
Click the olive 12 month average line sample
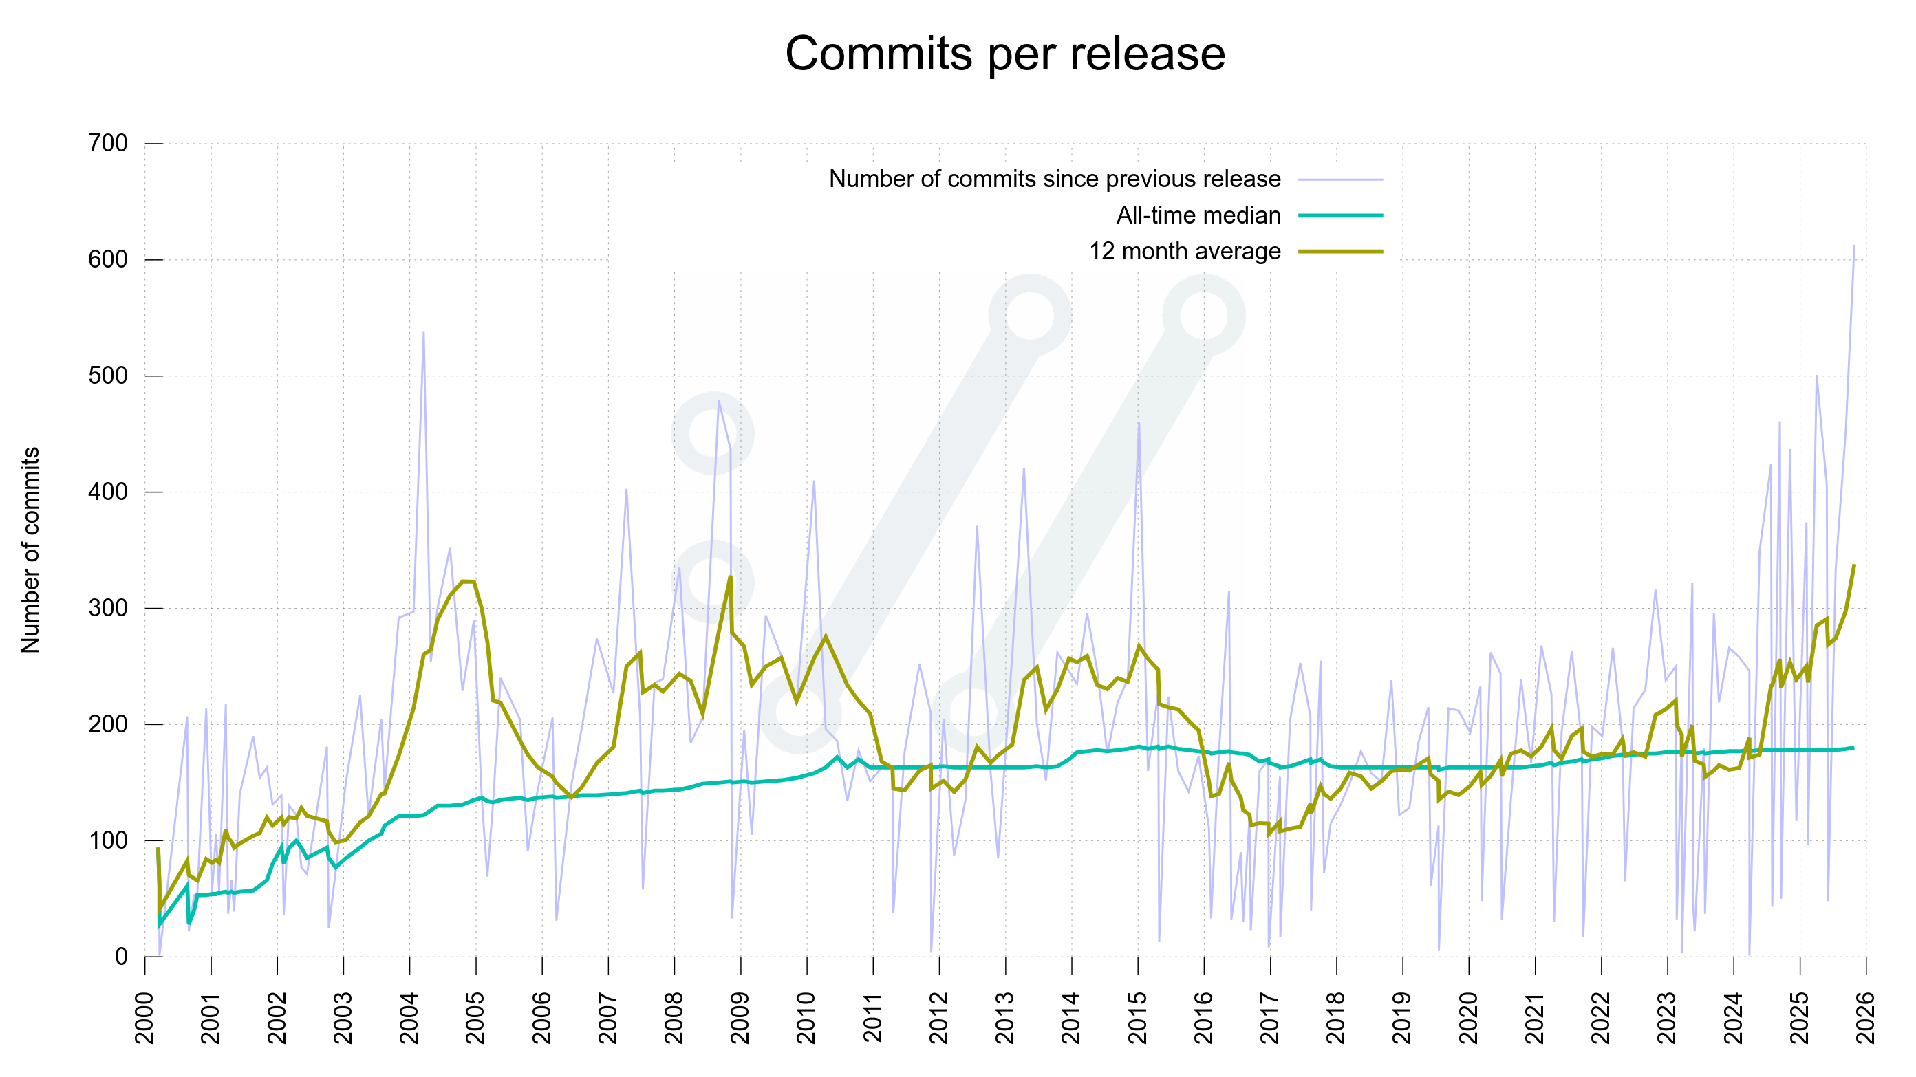(x=1339, y=252)
